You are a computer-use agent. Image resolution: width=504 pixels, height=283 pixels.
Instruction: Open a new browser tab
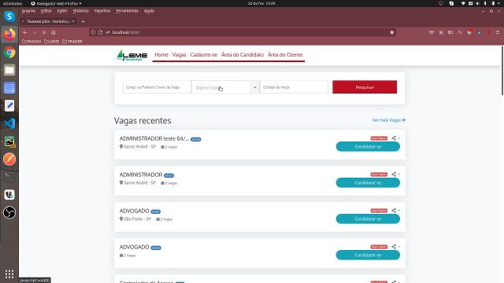point(83,21)
